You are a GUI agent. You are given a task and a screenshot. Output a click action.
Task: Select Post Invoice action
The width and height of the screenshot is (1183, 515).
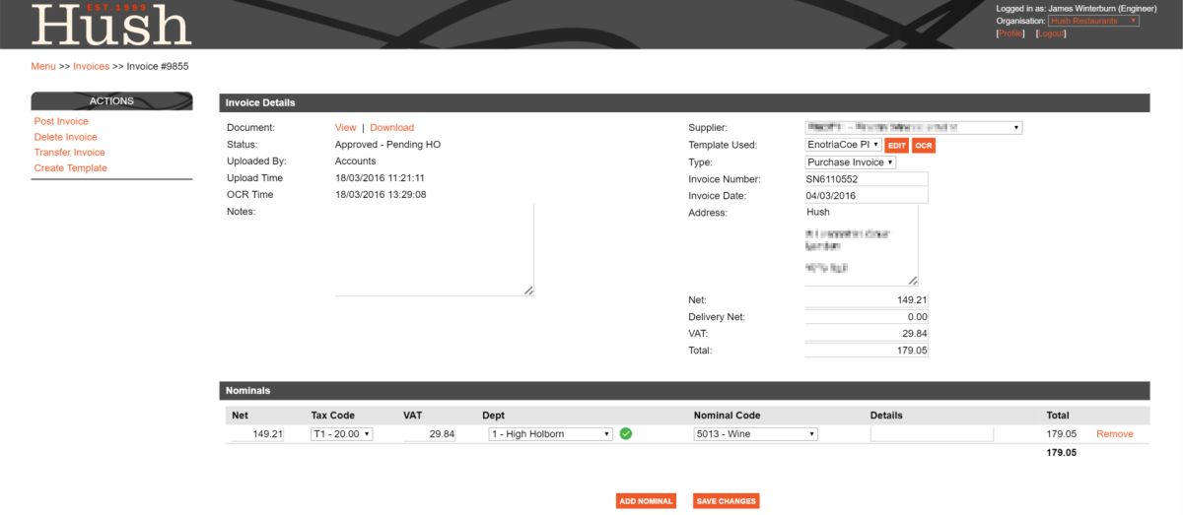coord(61,121)
